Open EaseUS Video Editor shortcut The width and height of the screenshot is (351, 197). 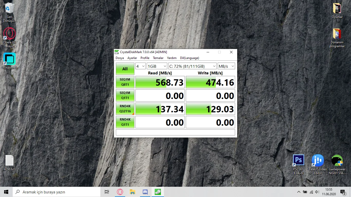click(x=318, y=161)
